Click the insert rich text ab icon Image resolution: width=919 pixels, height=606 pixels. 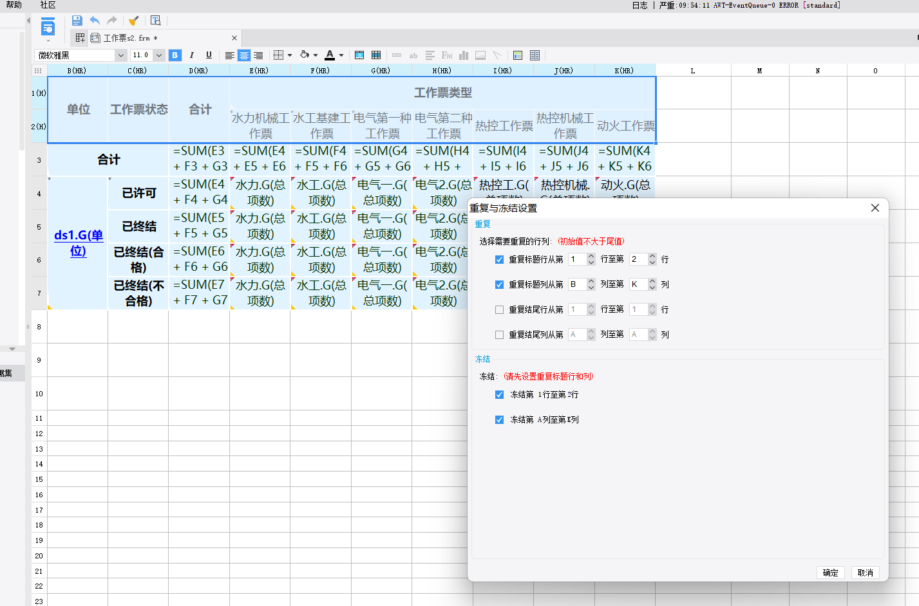pyautogui.click(x=413, y=55)
